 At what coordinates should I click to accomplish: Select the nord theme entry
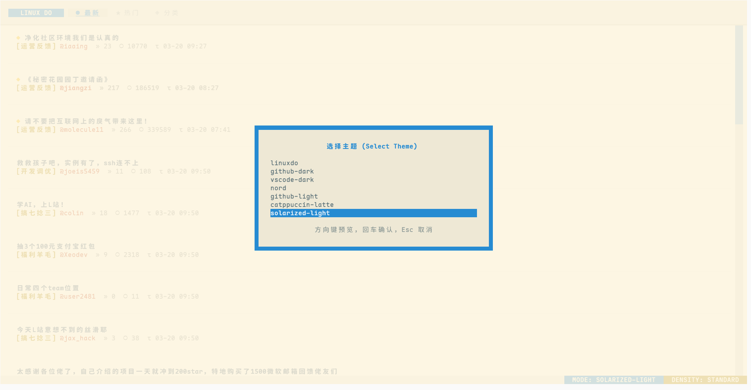[x=373, y=188]
